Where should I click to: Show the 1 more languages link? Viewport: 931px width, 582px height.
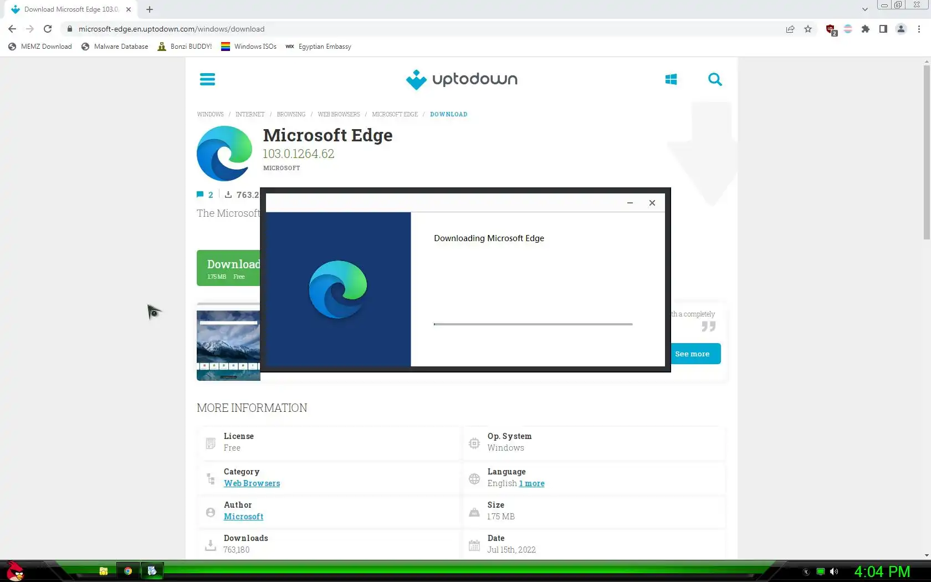(x=531, y=483)
